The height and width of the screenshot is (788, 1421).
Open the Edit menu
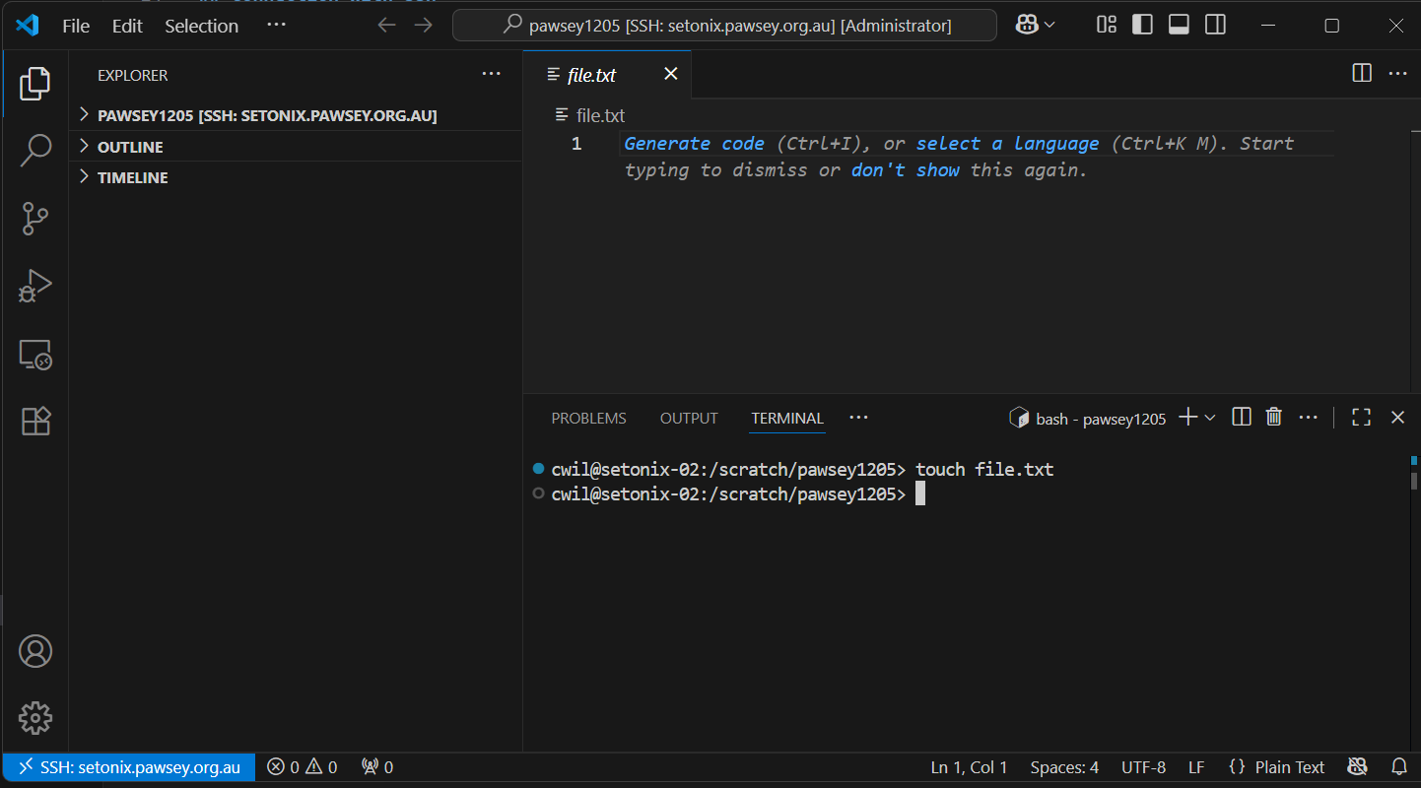(127, 26)
